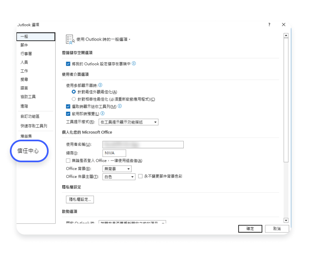
Task: Click the 使用者介面選項 section heading
Action: (x=75, y=74)
